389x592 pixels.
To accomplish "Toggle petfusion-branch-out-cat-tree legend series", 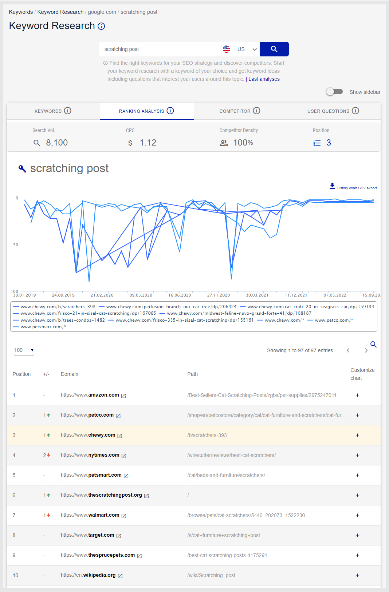I will pyautogui.click(x=168, y=307).
